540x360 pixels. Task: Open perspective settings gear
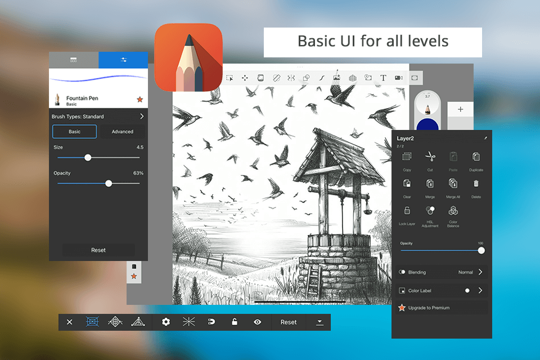tap(166, 322)
